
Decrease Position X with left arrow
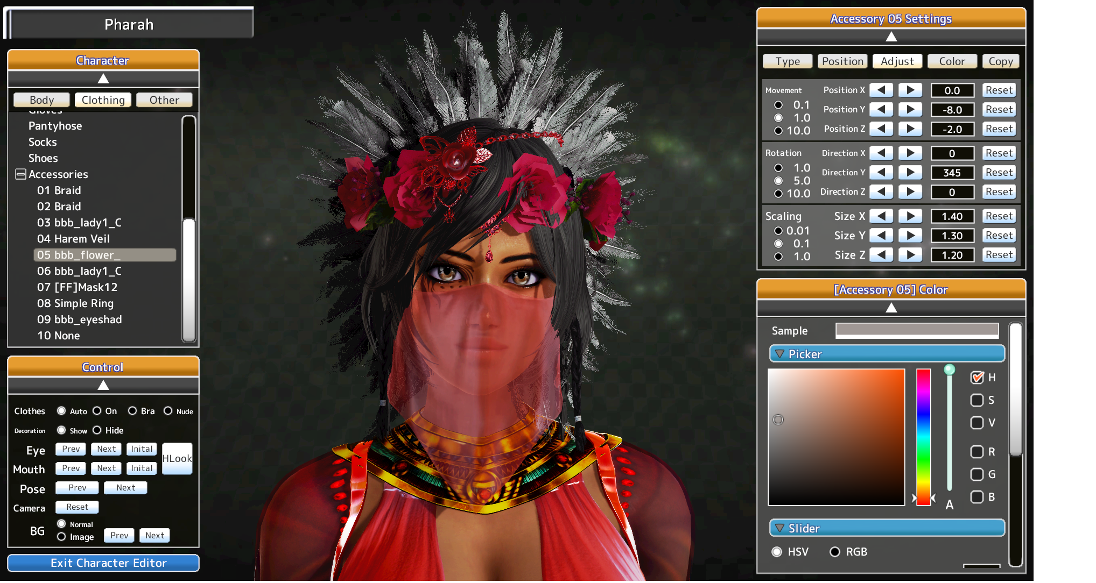tap(881, 90)
